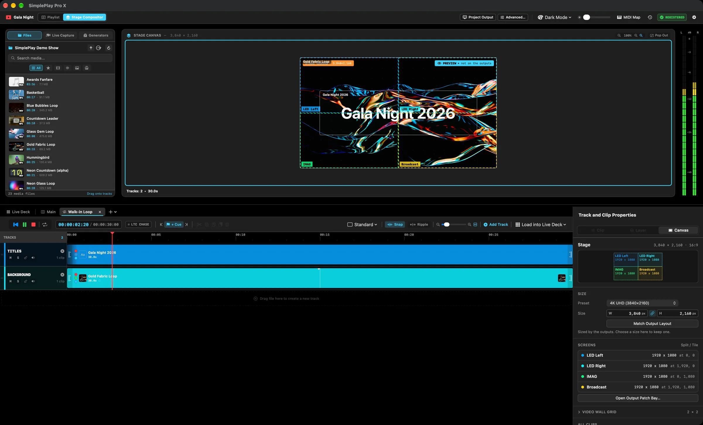Viewport: 703px width, 425px height.
Task: Filter media list by audio waveform icon
Action: tap(67, 68)
